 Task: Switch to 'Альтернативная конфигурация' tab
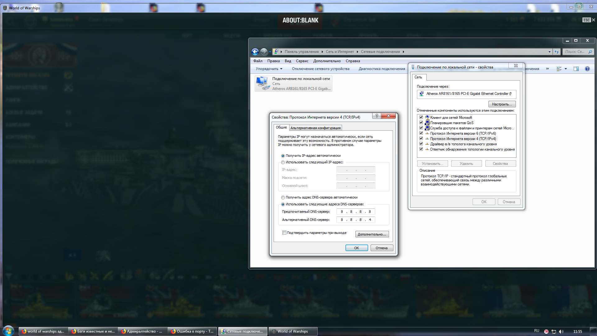click(x=315, y=128)
